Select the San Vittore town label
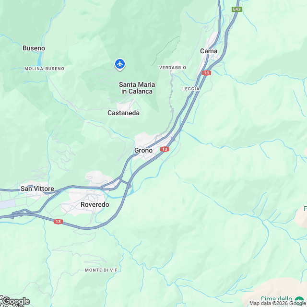This screenshot has height=307, width=307. (x=37, y=189)
